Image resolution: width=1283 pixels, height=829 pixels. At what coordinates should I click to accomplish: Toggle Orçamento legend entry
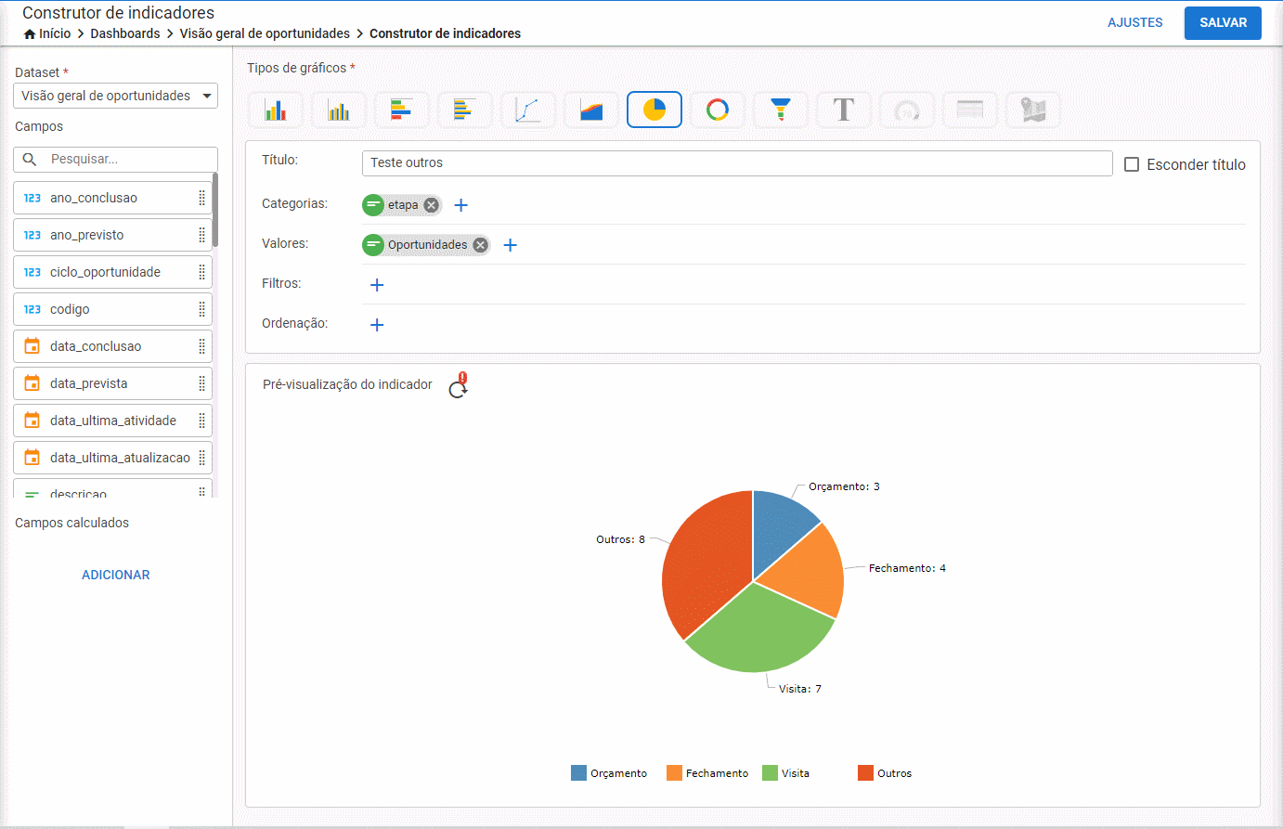point(609,773)
